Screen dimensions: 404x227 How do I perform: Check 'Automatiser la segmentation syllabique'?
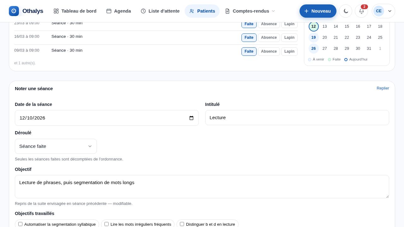click(21, 224)
